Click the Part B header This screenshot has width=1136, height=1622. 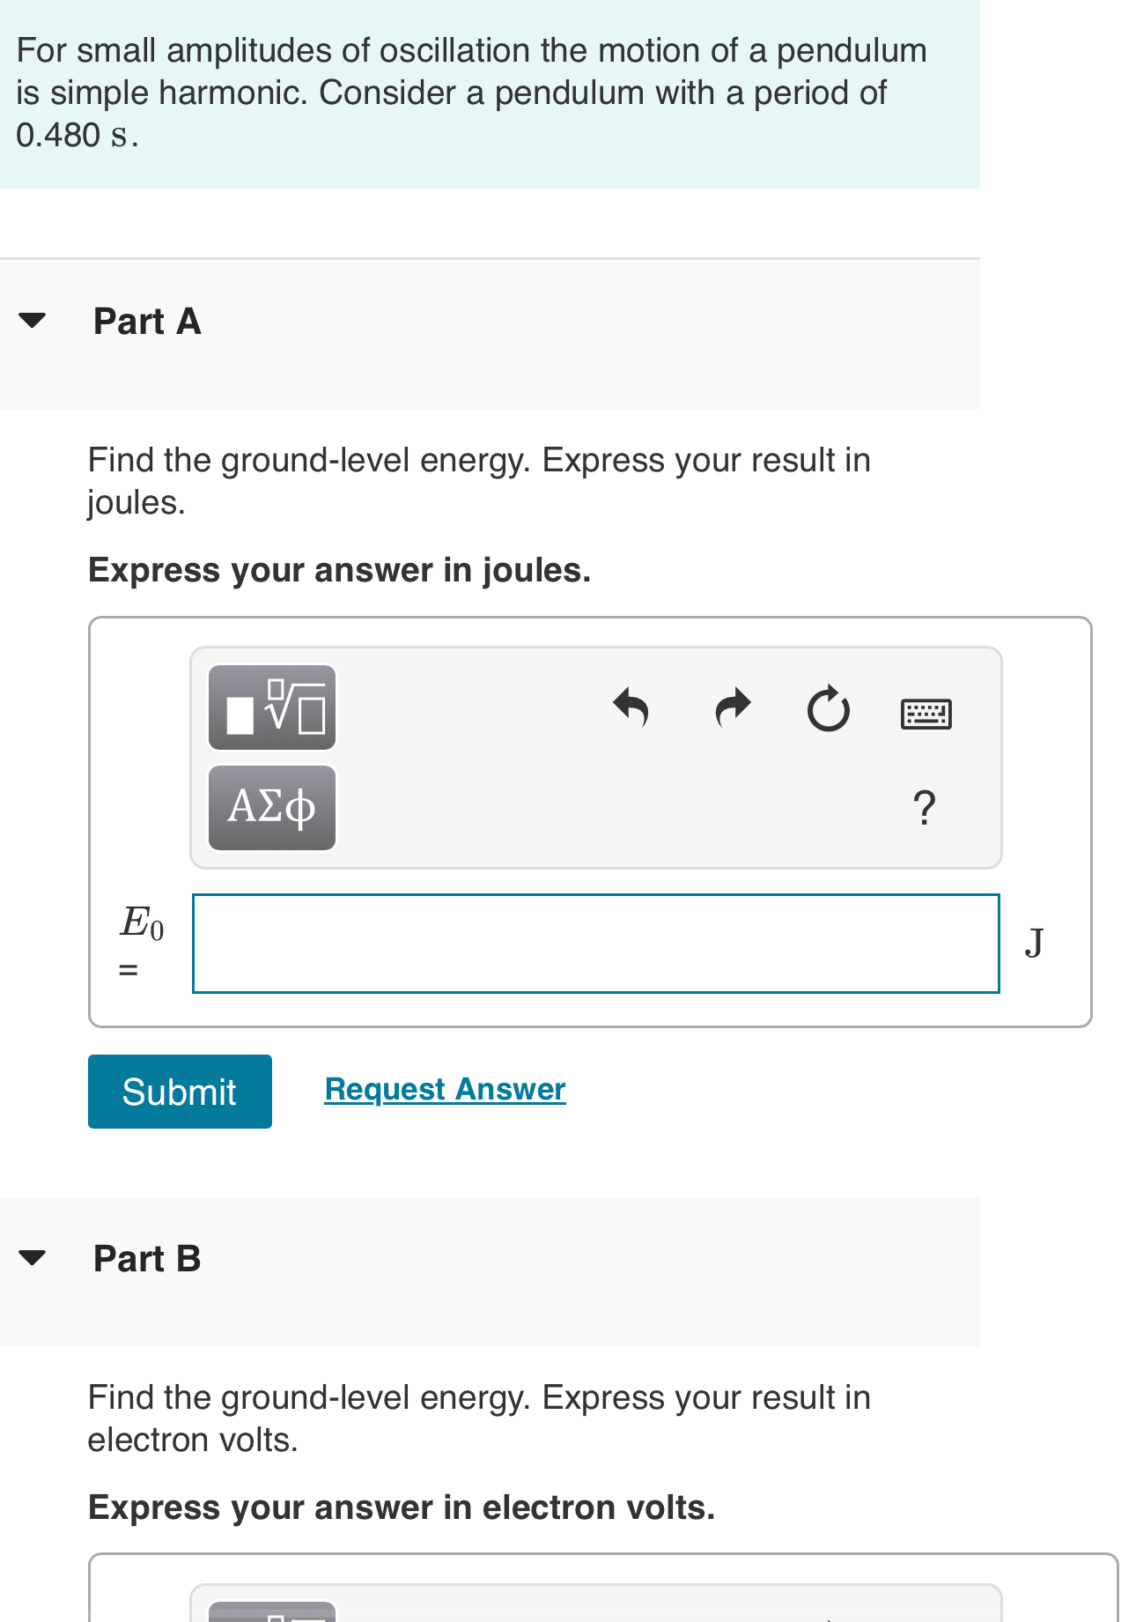[x=146, y=1258]
